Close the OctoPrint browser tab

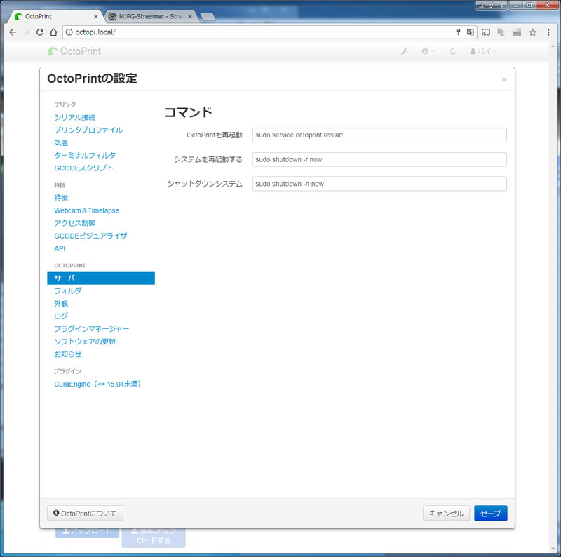coord(95,16)
